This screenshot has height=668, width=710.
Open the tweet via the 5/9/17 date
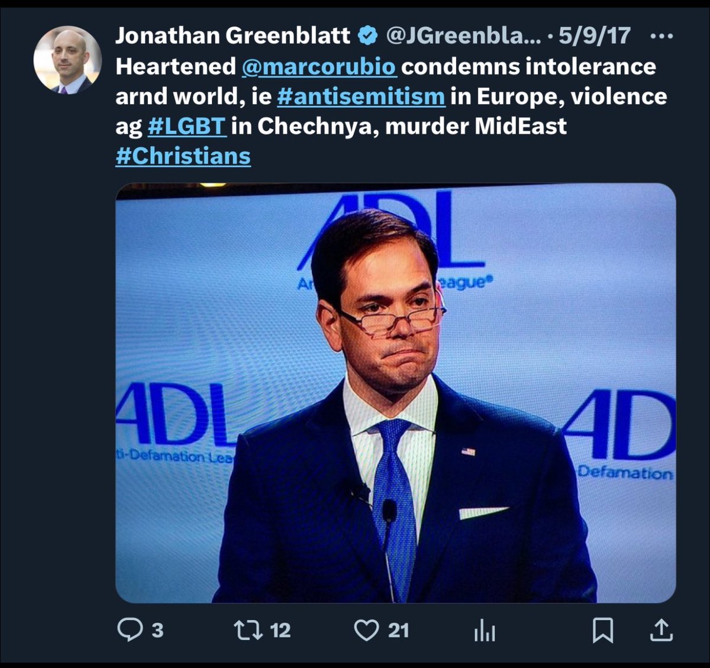point(594,36)
